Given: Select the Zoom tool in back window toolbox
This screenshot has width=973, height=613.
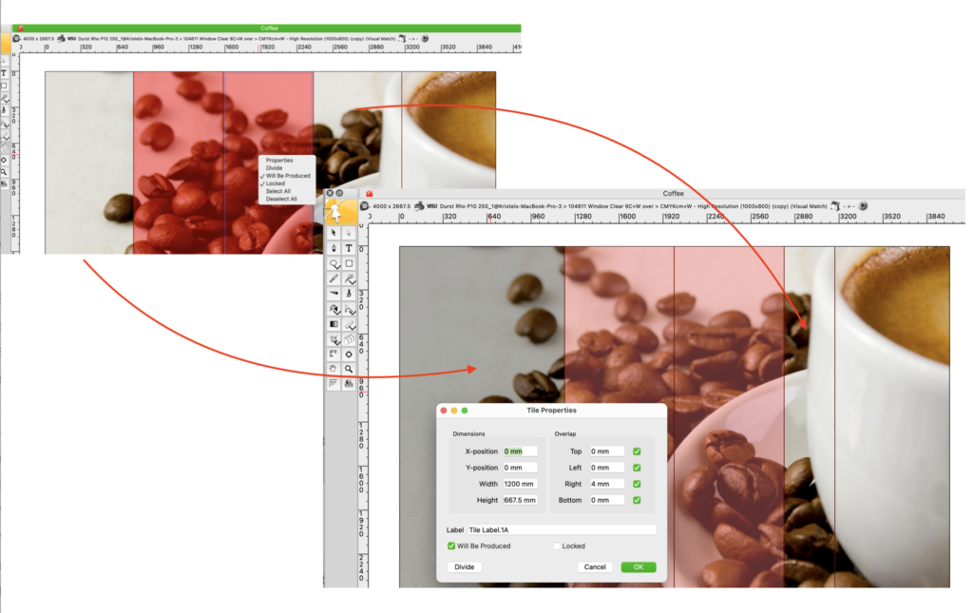Looking at the screenshot, I should pyautogui.click(x=5, y=172).
